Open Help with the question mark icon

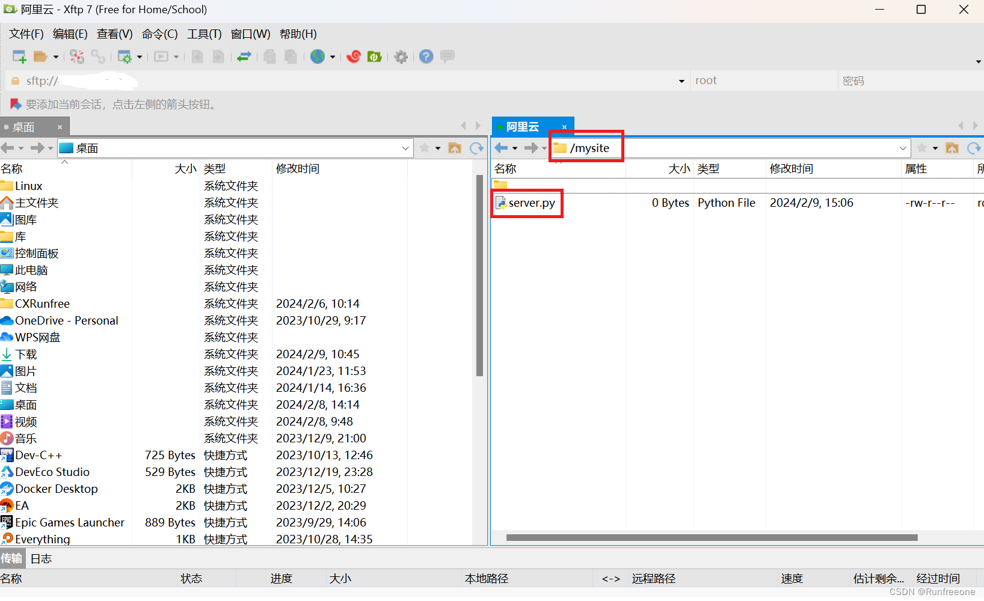[x=426, y=56]
